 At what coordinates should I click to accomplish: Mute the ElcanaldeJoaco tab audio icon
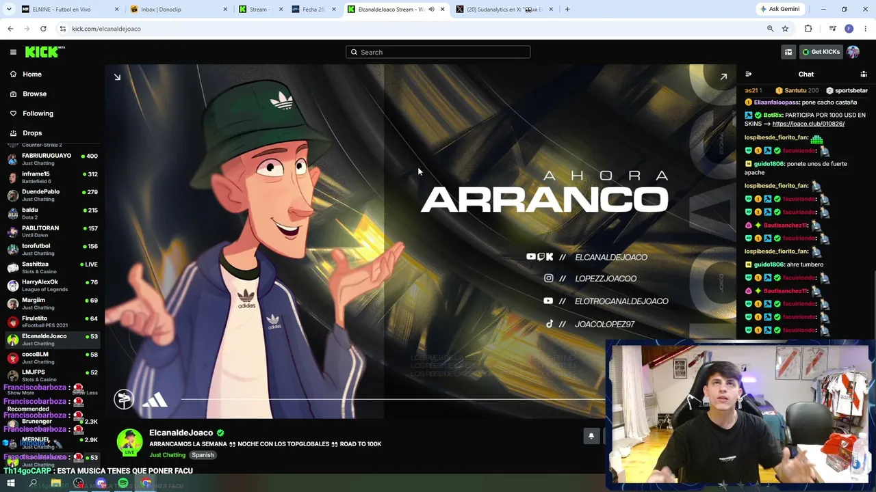[431, 10]
